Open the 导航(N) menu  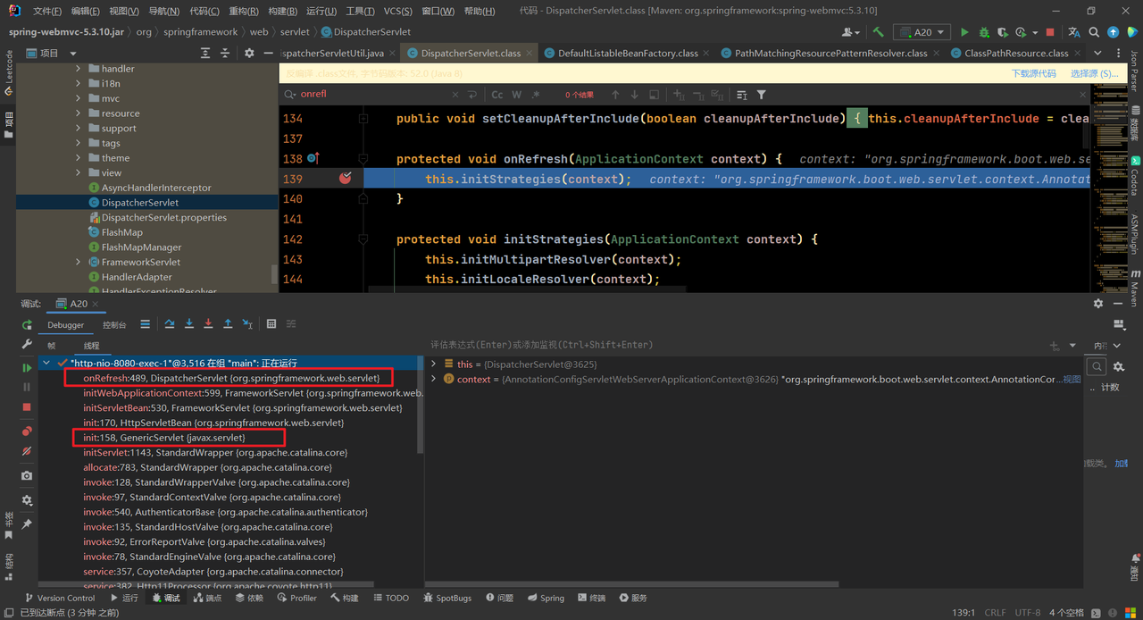point(163,12)
